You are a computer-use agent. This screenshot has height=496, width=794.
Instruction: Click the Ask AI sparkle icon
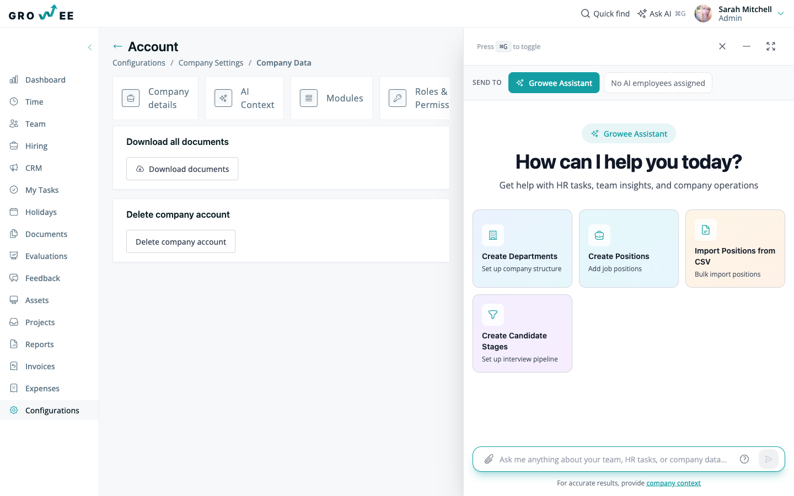pos(642,13)
